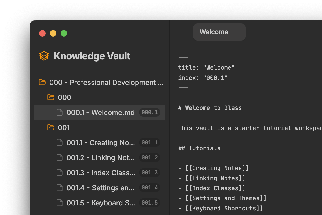Open the 001.3 - Index Classes file
This screenshot has width=322, height=215.
coord(100,173)
